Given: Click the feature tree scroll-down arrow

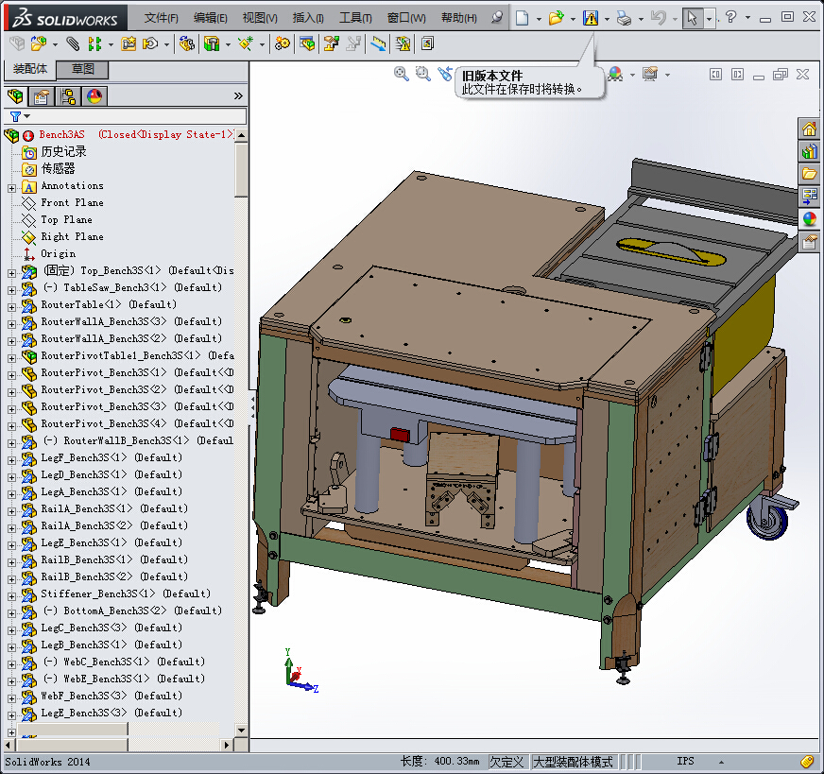Looking at the screenshot, I should click(x=242, y=730).
